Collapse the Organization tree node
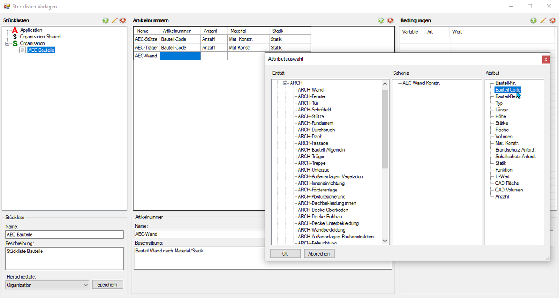This screenshot has height=298, width=559. tap(7, 44)
